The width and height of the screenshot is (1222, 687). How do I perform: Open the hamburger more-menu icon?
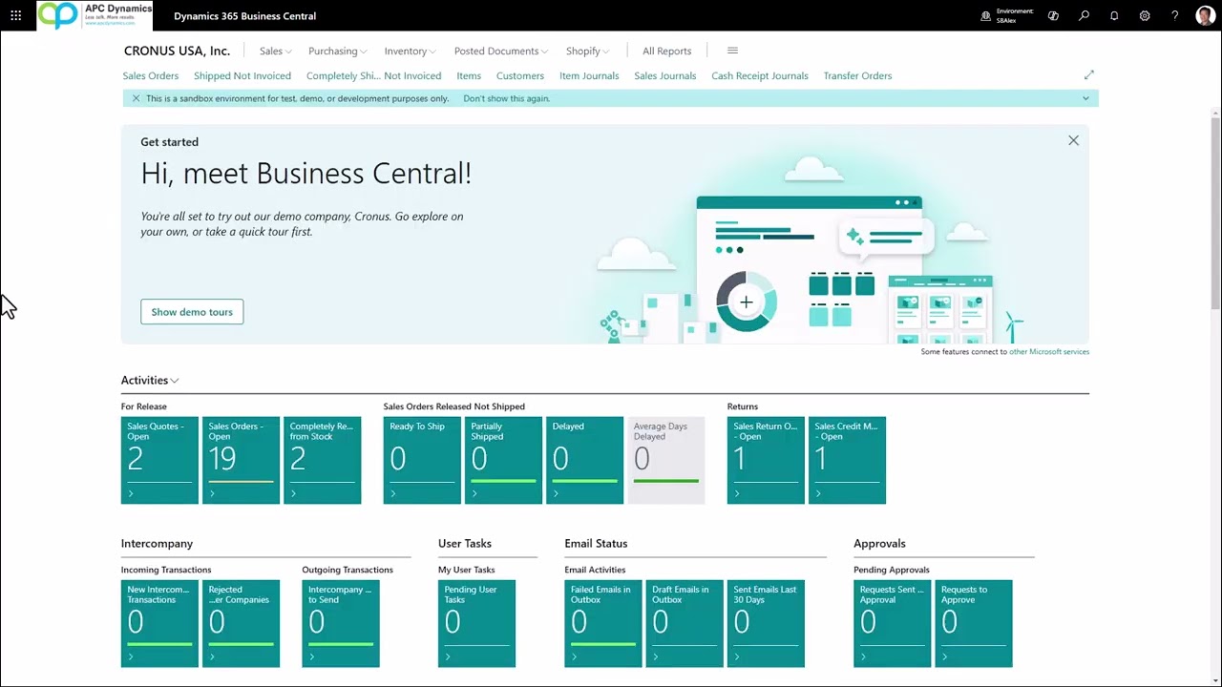[732, 51]
